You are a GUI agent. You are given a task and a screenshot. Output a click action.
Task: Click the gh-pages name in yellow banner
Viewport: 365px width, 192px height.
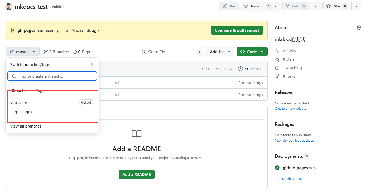[x=26, y=31]
